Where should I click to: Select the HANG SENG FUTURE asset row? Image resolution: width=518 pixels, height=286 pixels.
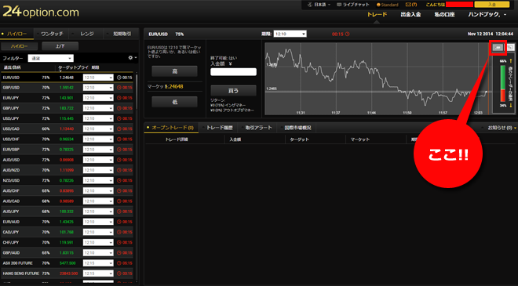(x=67, y=273)
